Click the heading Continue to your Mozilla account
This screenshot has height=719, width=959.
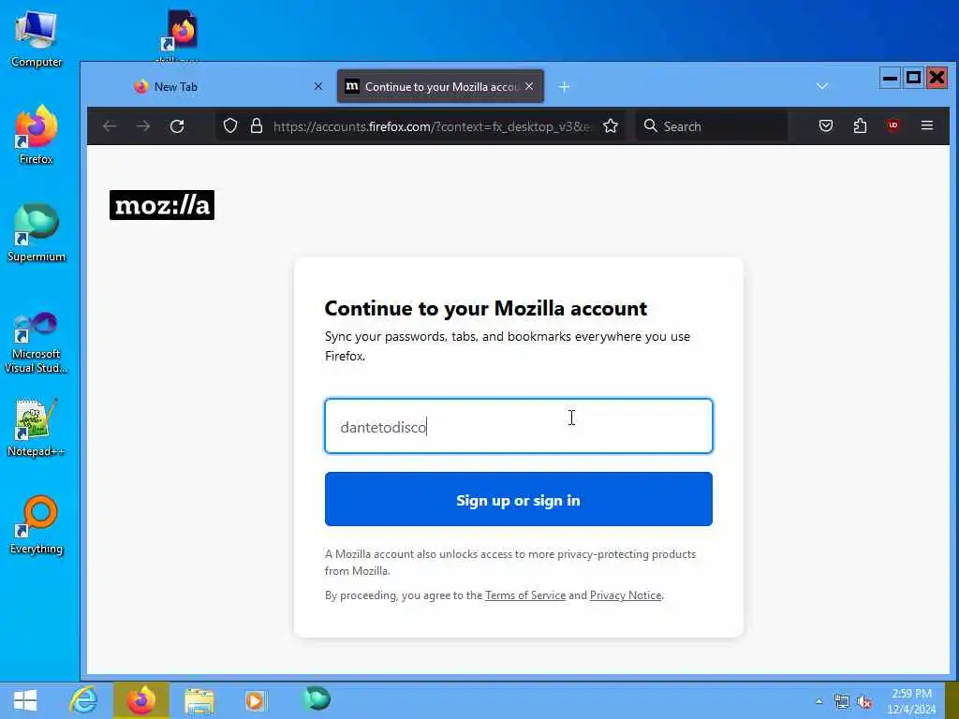coord(486,308)
